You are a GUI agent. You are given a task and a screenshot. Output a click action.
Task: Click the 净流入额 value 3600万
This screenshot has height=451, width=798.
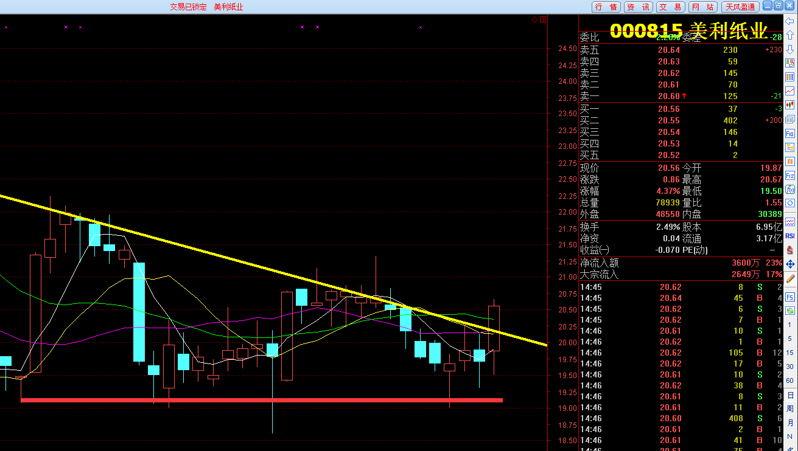coord(747,263)
